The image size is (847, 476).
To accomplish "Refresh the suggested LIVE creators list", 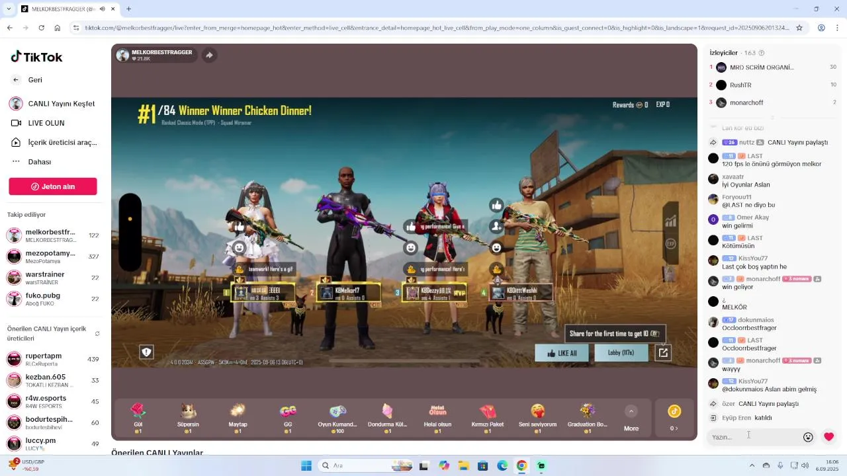I will pyautogui.click(x=97, y=334).
